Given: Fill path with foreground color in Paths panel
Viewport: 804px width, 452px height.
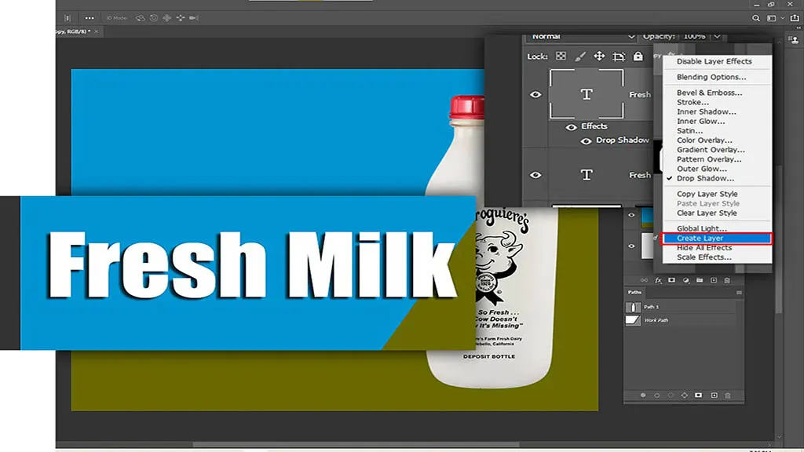Looking at the screenshot, I should (x=643, y=395).
